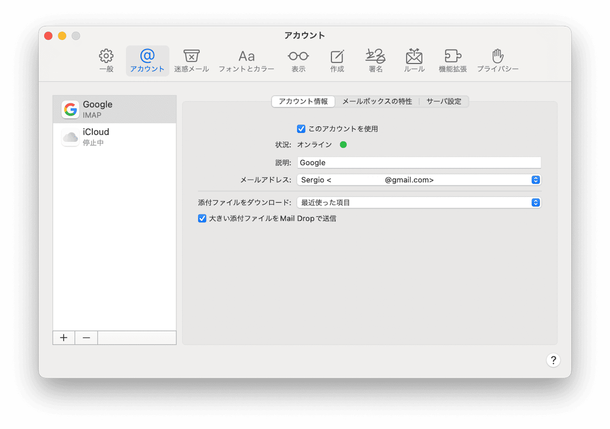Open フォントとカラー fonts and colors pane
Viewport: 610px width, 429px height.
click(x=246, y=61)
